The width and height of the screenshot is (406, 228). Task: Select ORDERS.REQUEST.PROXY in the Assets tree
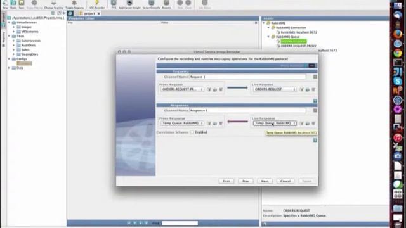(299, 46)
